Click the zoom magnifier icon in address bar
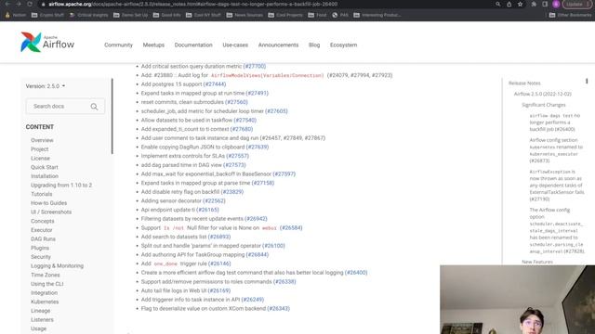 [x=498, y=4]
